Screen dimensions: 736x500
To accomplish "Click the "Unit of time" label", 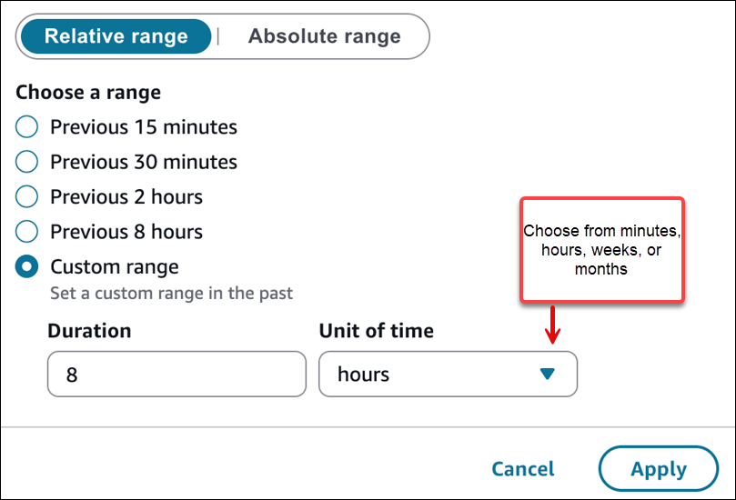I will tap(376, 331).
